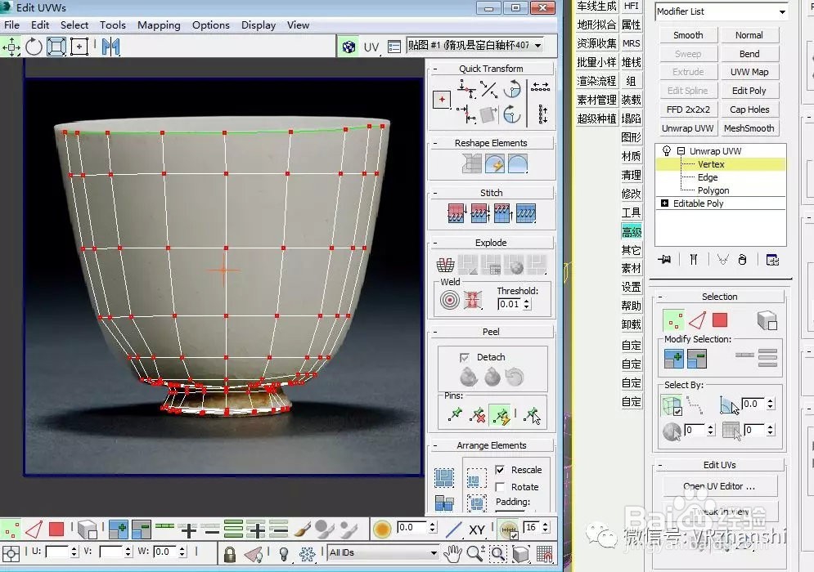
Task: Open the Modifier List dropdown
Action: click(784, 11)
